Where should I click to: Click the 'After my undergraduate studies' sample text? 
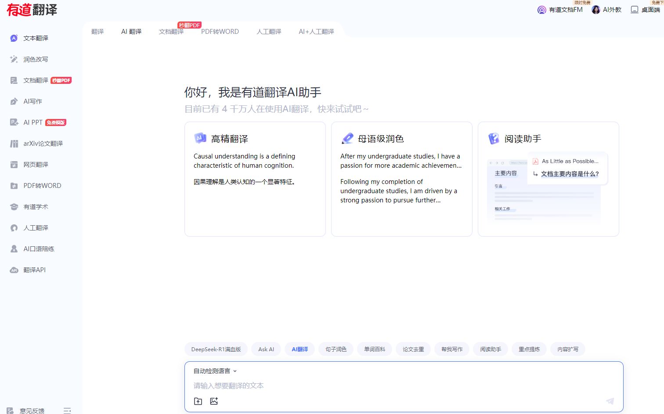pos(401,161)
